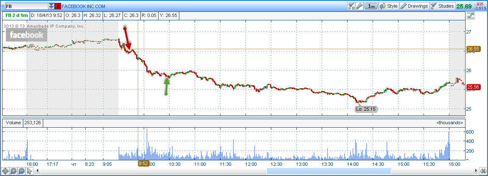This screenshot has width=488, height=176.
Task: Click the volume value 253,126
Action: pos(33,123)
